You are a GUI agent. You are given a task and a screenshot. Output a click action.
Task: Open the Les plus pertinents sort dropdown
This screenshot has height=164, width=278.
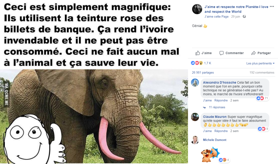point(260,63)
